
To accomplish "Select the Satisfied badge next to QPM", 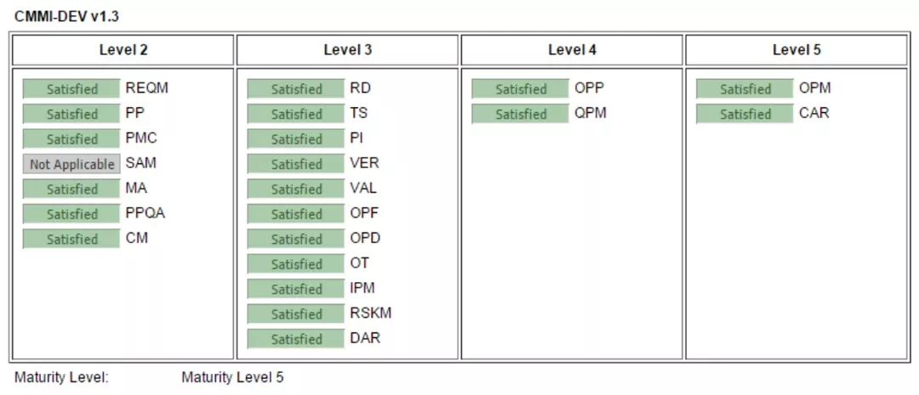I will tap(521, 114).
